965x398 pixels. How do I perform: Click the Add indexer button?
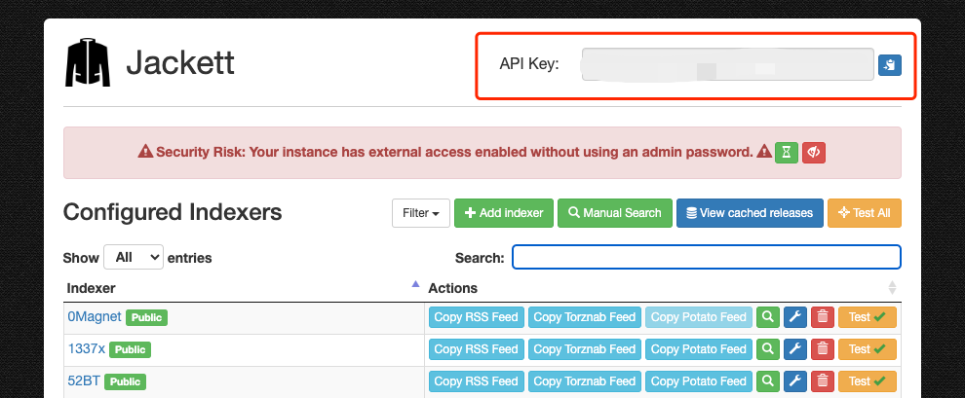pyautogui.click(x=504, y=213)
